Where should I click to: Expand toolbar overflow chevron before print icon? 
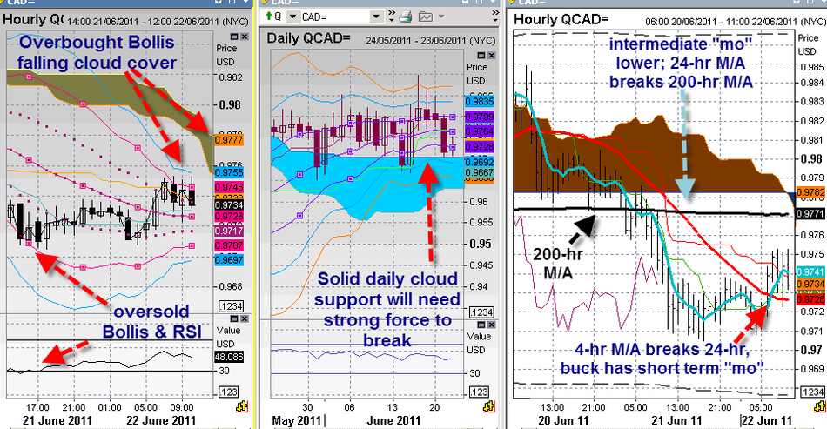tap(392, 17)
